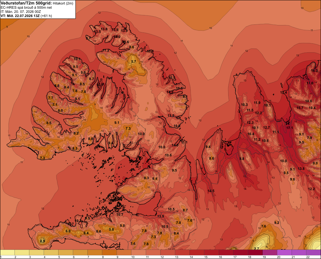Select the dark red legend swatch between 17 and 18
The image size is (321, 259).
point(241,253)
